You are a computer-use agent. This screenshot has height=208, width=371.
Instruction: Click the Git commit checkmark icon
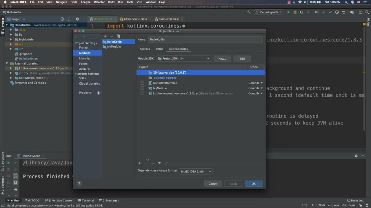pyautogui.click(x=330, y=12)
